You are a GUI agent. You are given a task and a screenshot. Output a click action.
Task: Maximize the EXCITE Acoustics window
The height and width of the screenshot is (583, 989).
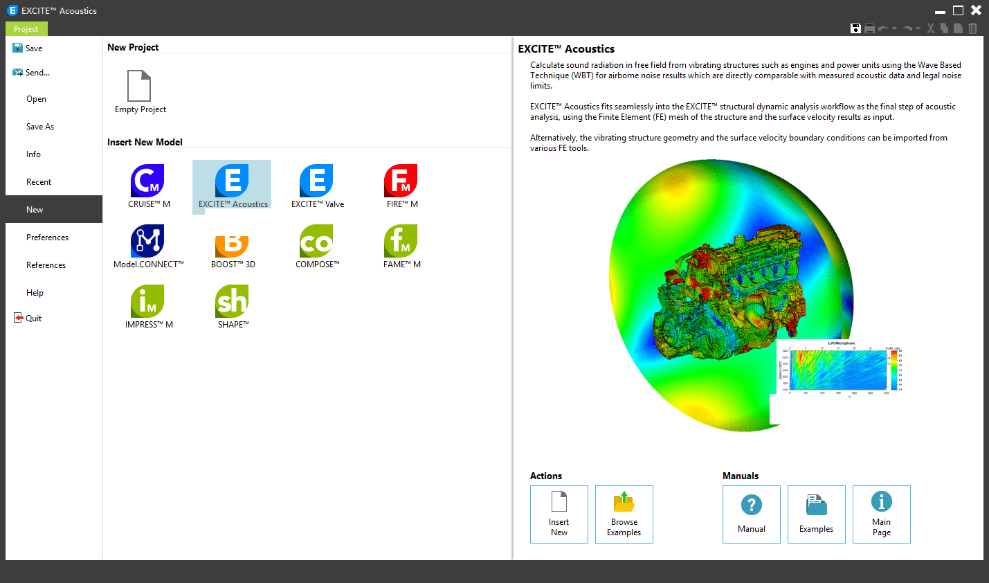(x=958, y=10)
